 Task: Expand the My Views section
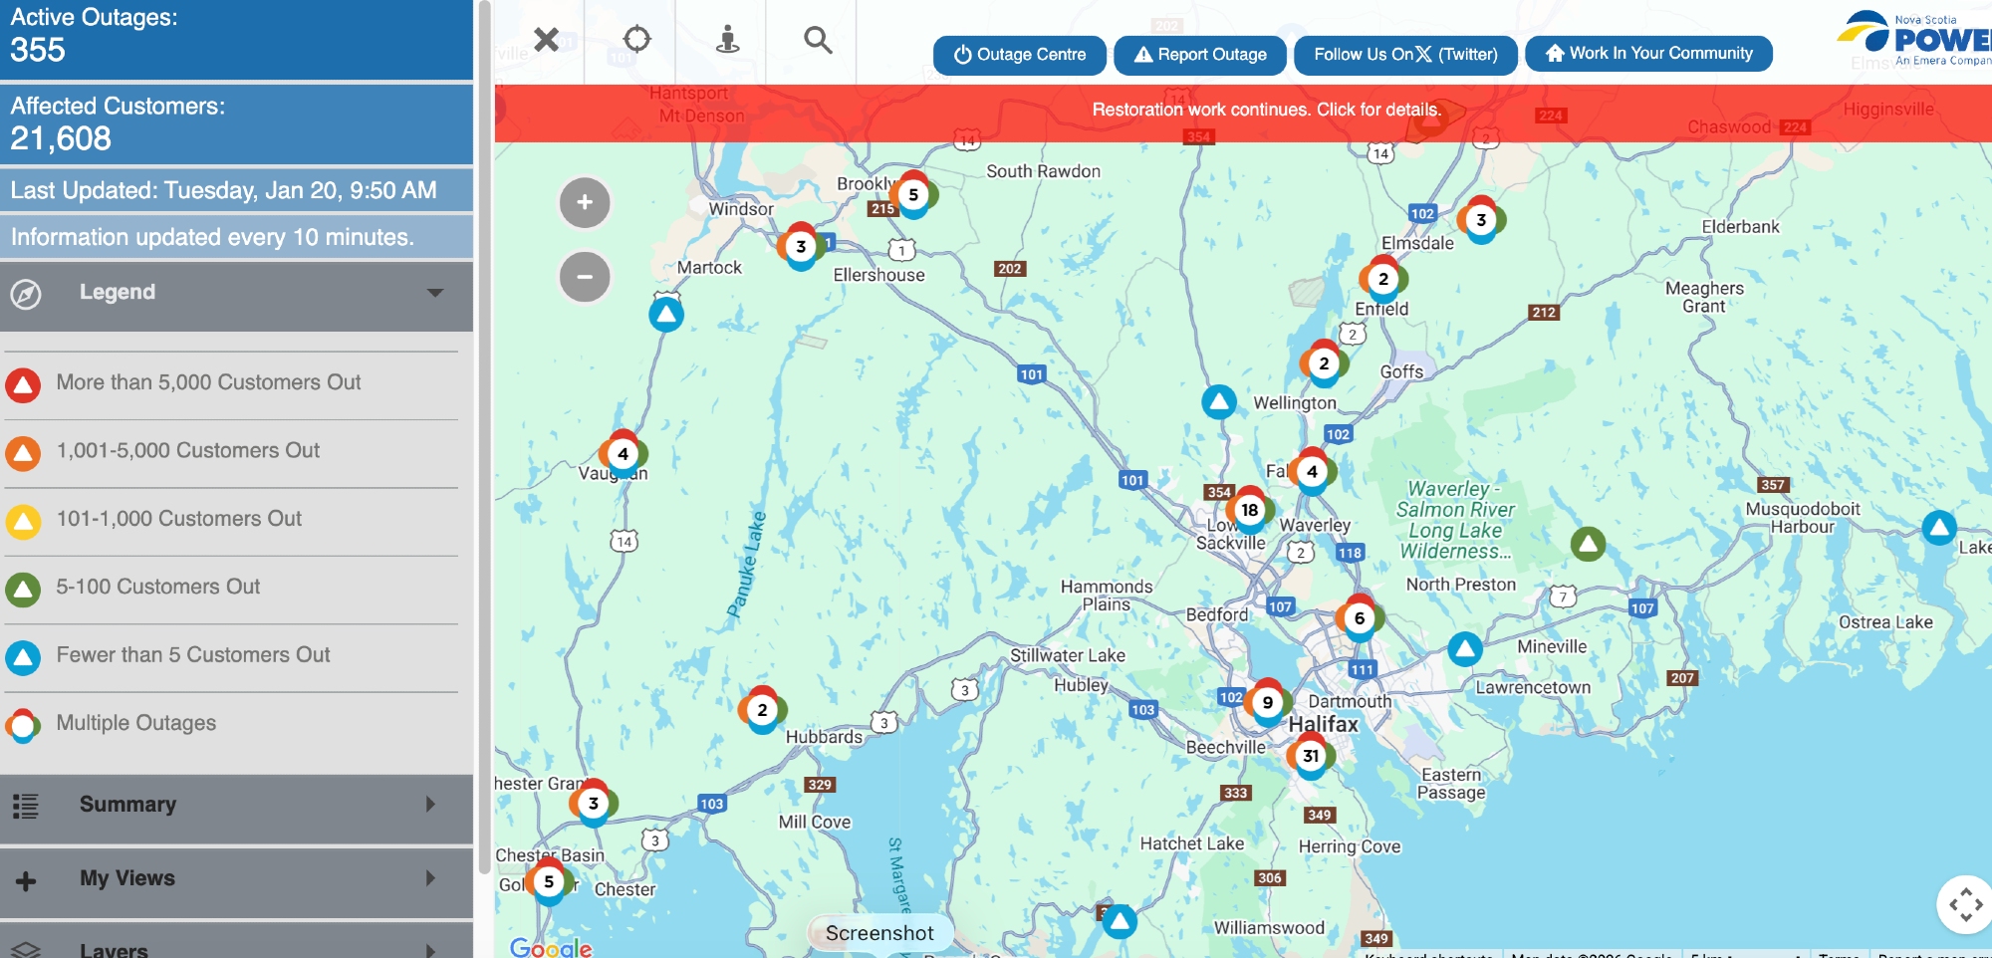(x=236, y=878)
